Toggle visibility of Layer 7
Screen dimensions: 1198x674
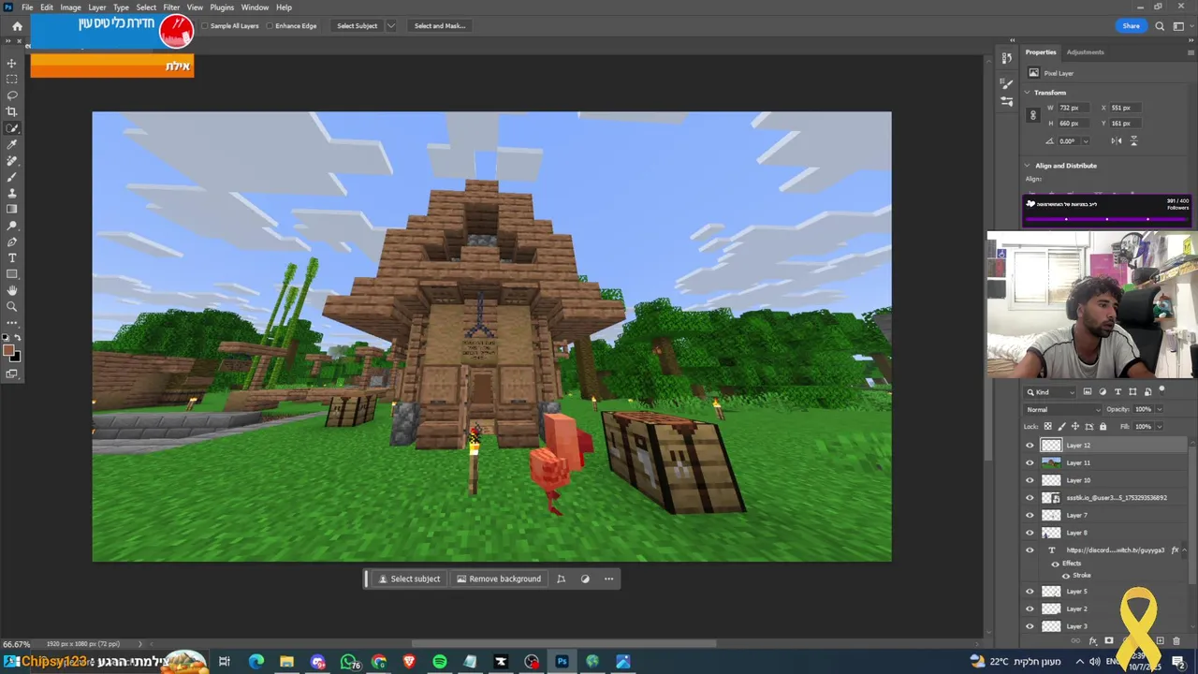(x=1030, y=515)
